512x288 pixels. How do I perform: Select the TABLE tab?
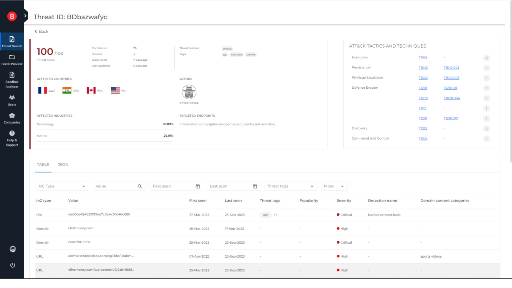point(43,164)
